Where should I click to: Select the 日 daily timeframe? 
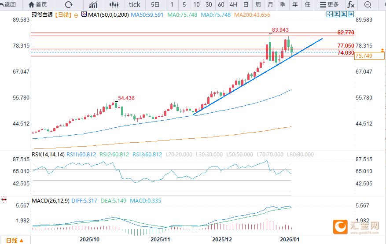click(x=246, y=4)
